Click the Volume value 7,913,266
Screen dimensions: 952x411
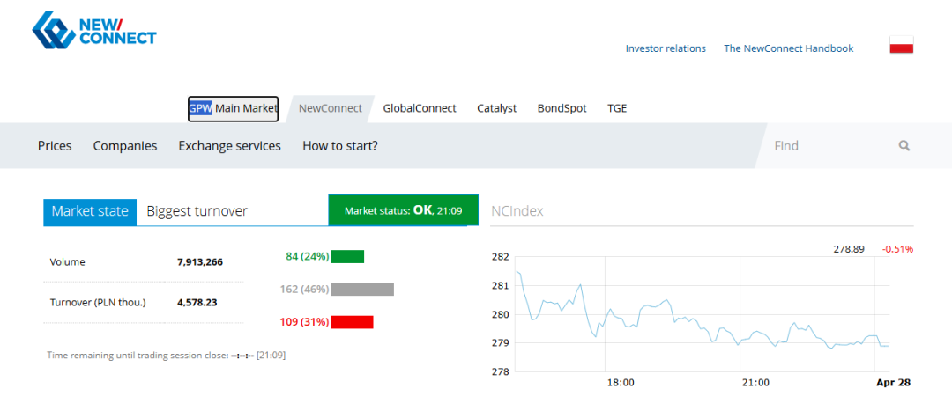[200, 262]
